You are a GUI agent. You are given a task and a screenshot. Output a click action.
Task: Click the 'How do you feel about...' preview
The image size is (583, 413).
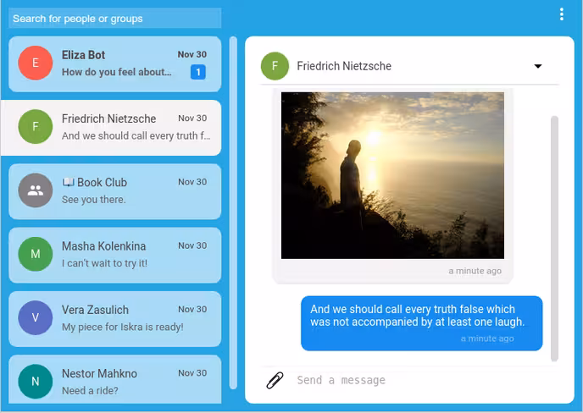(x=117, y=72)
